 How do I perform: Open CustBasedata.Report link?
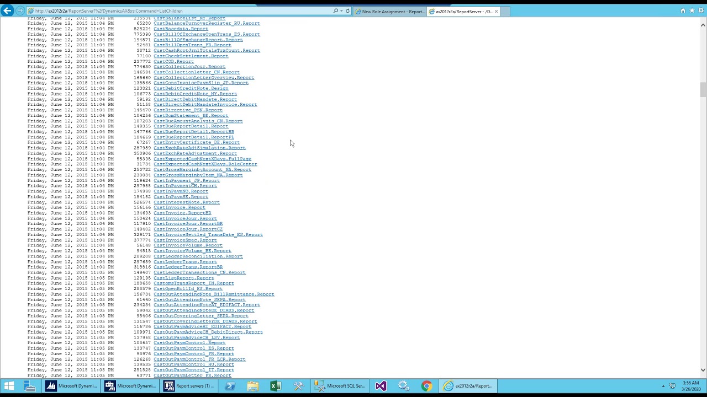[181, 29]
